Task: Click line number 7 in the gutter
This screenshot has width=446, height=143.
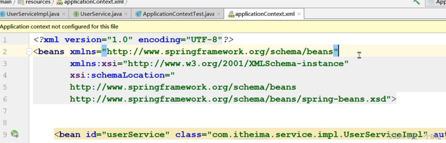Action: [x=5, y=111]
